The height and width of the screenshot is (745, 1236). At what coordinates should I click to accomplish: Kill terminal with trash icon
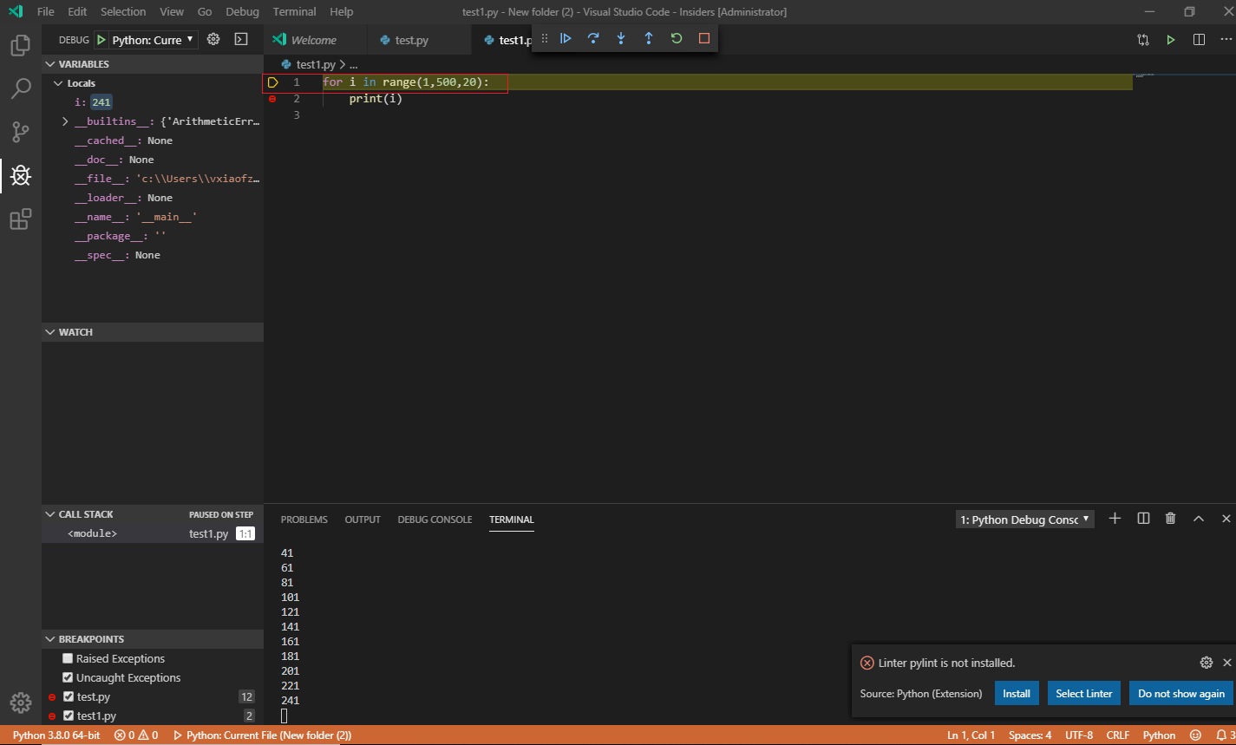tap(1171, 519)
